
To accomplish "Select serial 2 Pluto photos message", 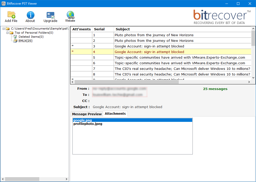I will (161, 41).
